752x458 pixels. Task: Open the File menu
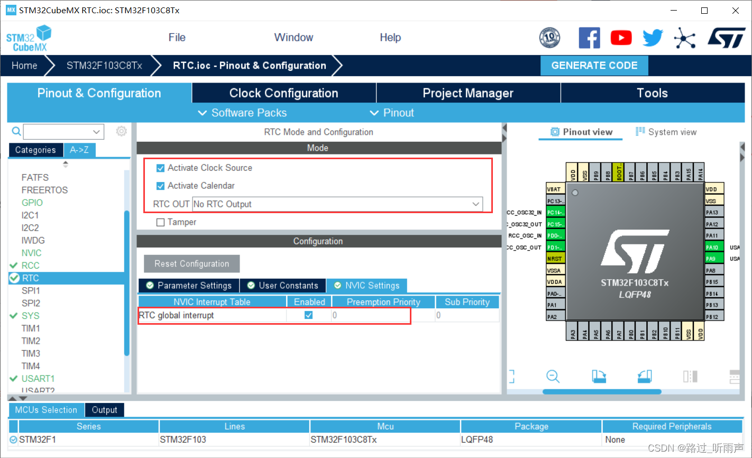pos(177,38)
